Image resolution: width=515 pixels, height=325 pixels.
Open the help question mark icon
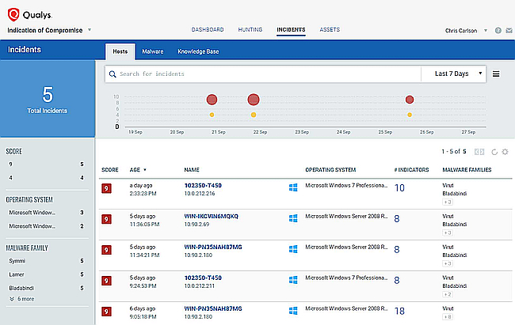[x=498, y=31]
